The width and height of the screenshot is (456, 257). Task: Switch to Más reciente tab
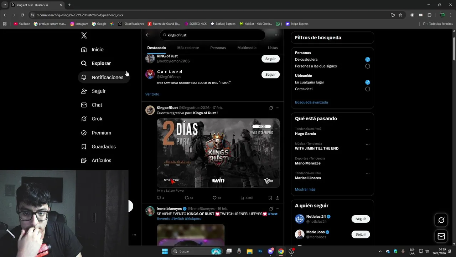pos(188,48)
